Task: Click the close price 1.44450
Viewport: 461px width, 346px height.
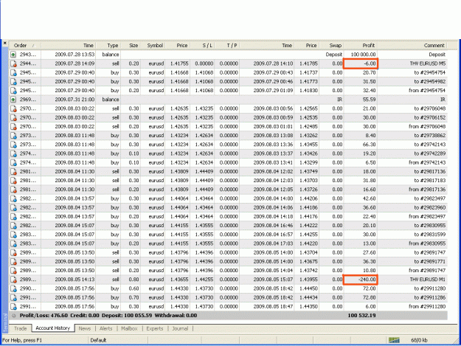Action: coord(308,288)
